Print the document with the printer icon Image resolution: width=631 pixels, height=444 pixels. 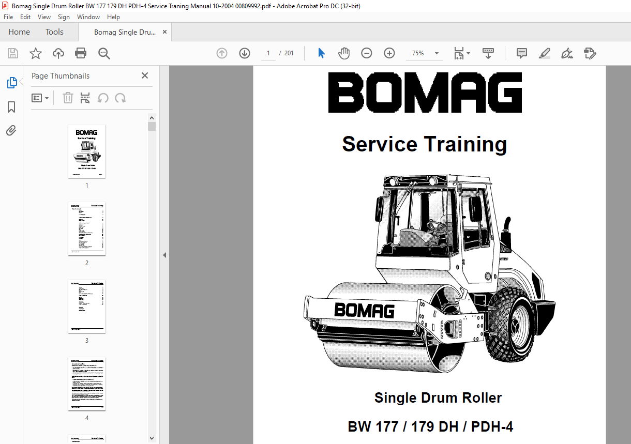[x=81, y=53]
